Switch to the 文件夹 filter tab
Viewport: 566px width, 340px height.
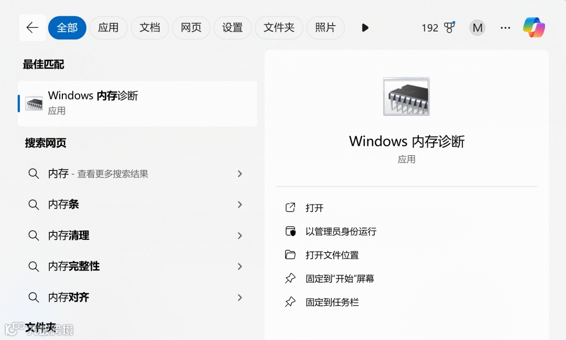pos(279,27)
